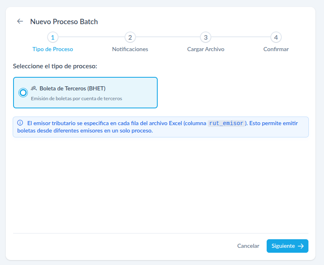
Task: Open the Cargar Archivo step label
Action: [206, 49]
